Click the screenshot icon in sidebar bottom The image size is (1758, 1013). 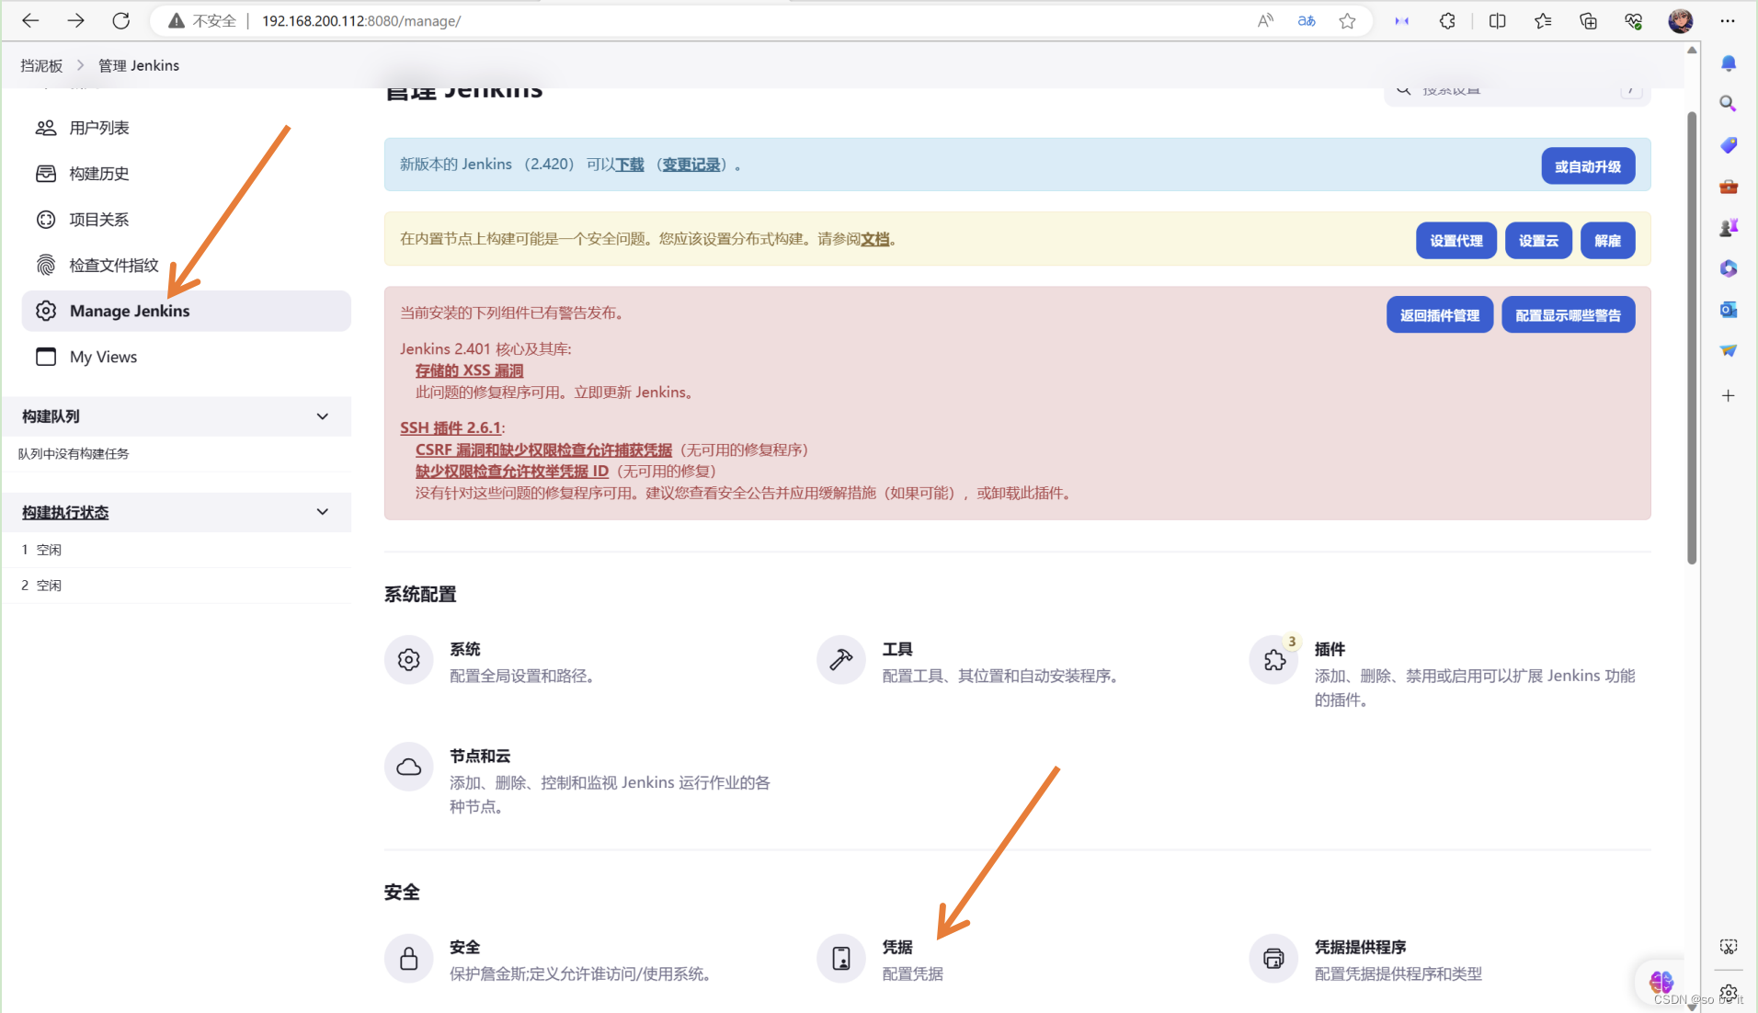point(1729,947)
